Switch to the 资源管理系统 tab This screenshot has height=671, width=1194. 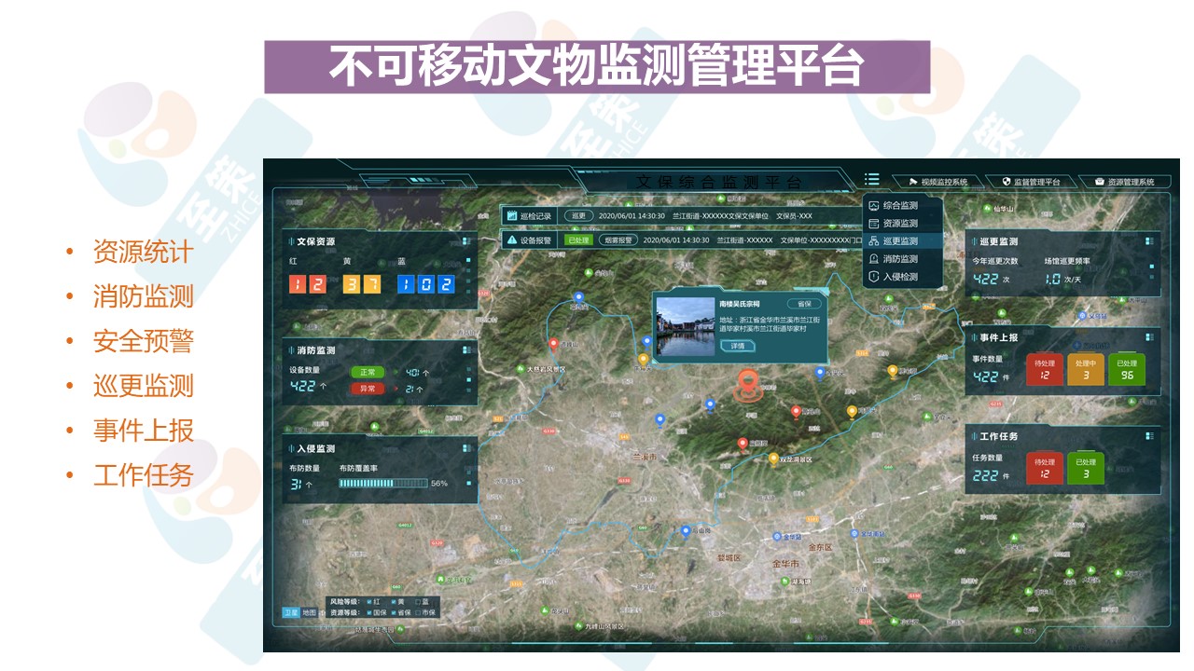point(1132,182)
